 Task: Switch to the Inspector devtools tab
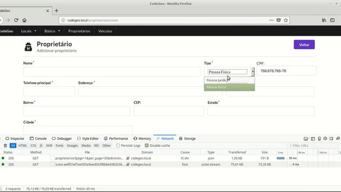[15, 139]
